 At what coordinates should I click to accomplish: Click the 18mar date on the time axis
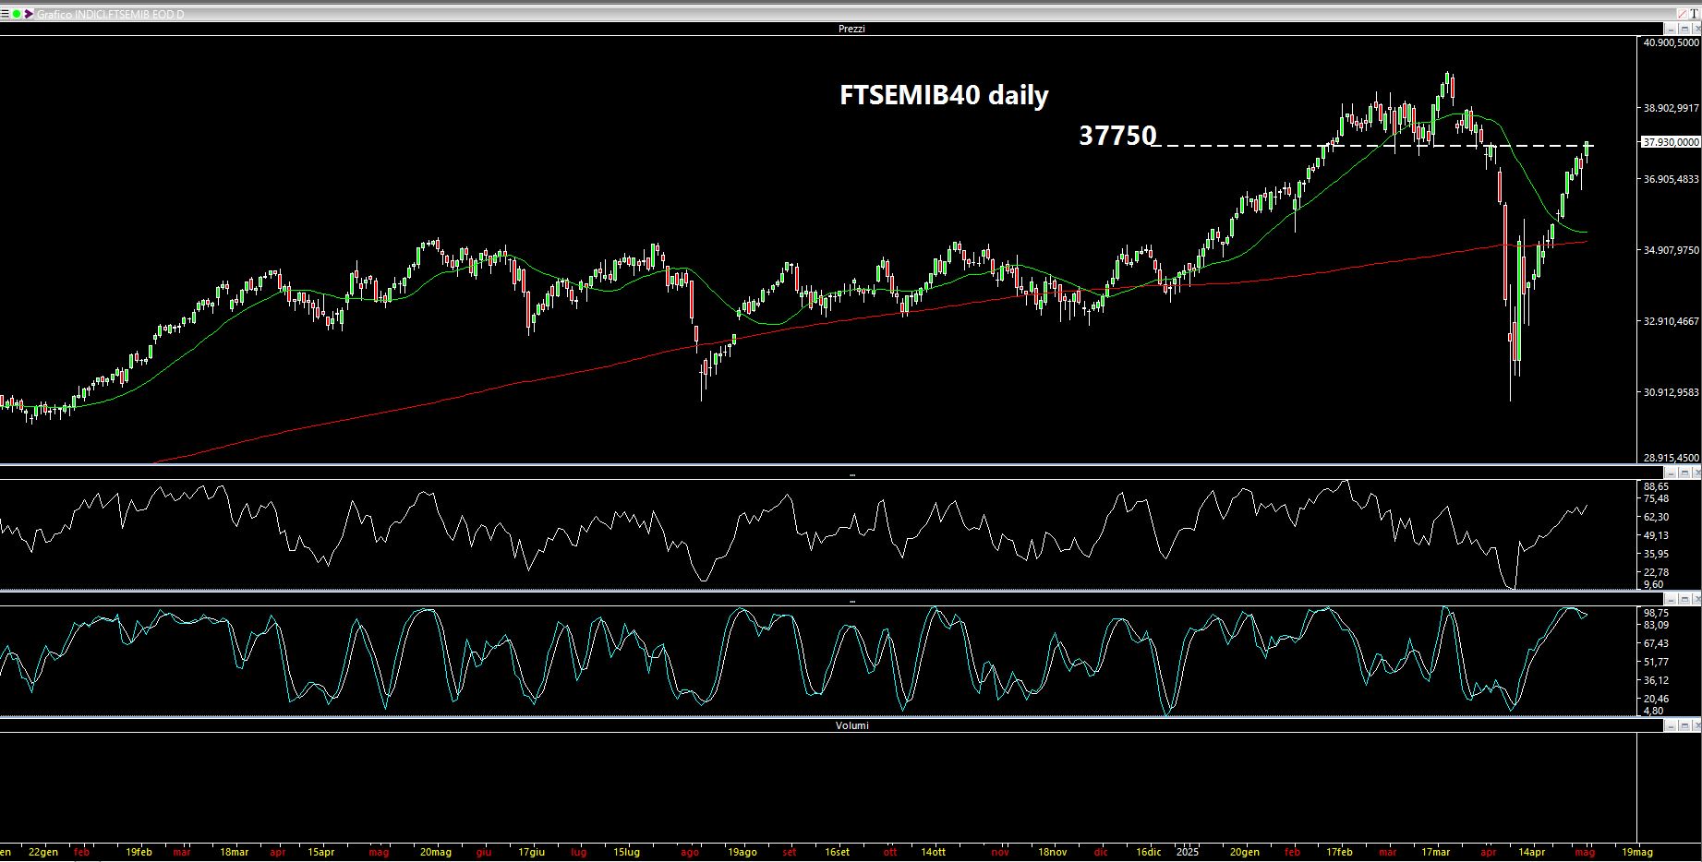(x=235, y=852)
